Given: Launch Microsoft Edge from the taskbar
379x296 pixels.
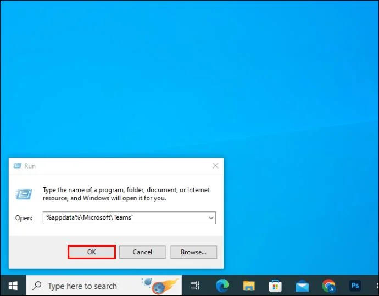Looking at the screenshot, I should [222, 286].
